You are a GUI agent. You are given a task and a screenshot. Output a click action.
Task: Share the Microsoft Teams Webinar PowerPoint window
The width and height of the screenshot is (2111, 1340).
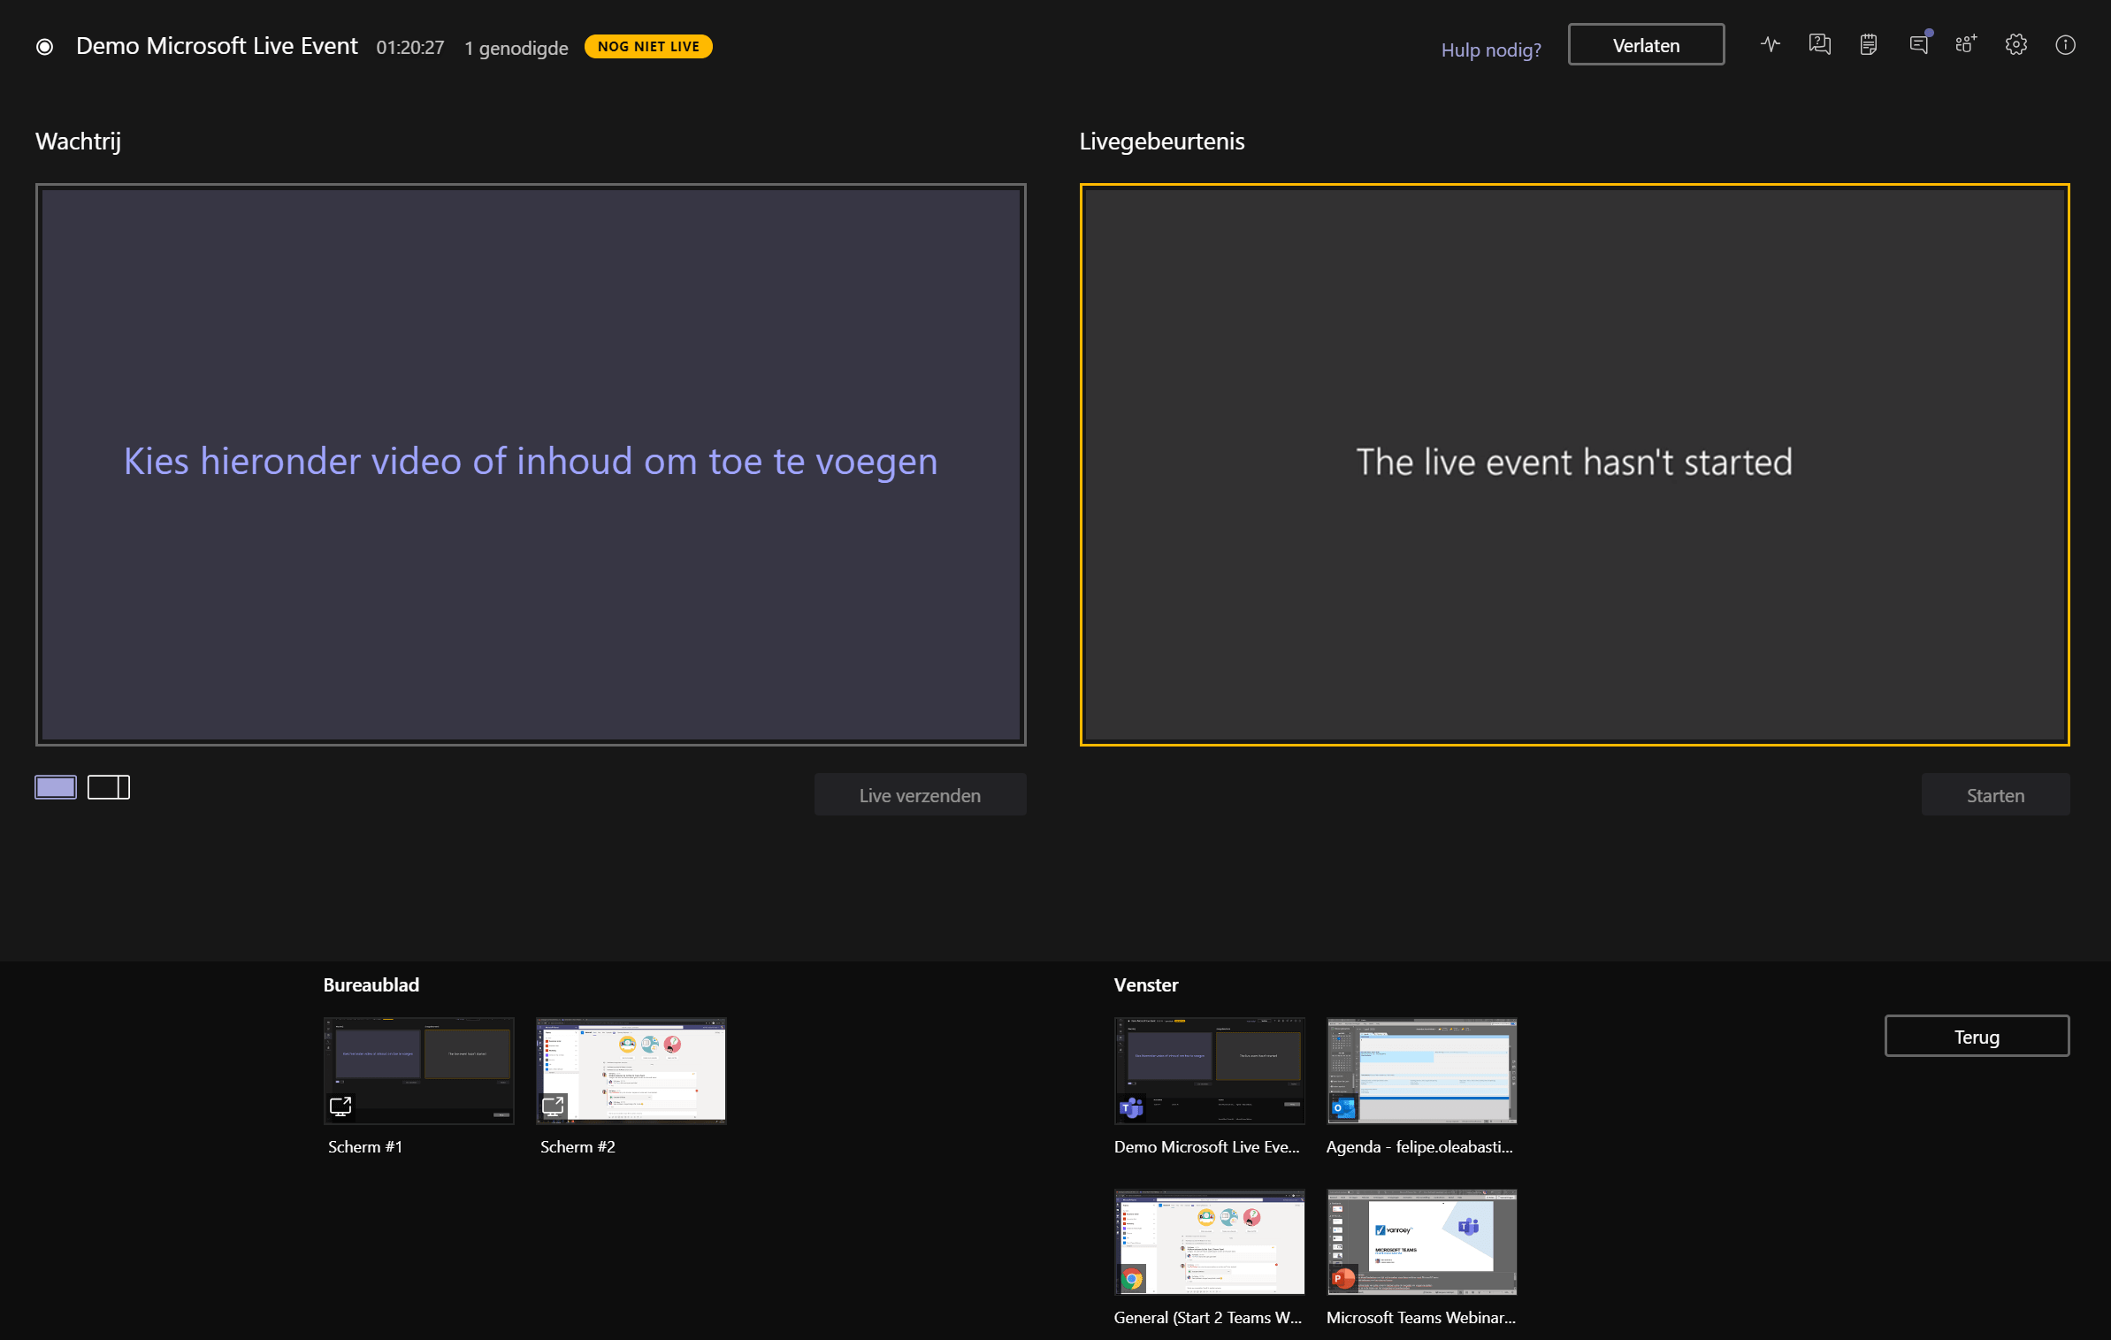[1421, 1242]
